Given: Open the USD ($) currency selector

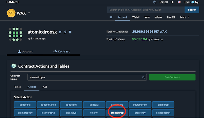Looking at the screenshot, I should coord(164,2).
